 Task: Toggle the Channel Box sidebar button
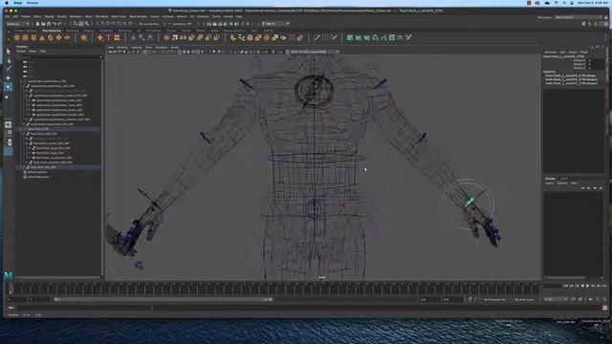pyautogui.click(x=605, y=24)
